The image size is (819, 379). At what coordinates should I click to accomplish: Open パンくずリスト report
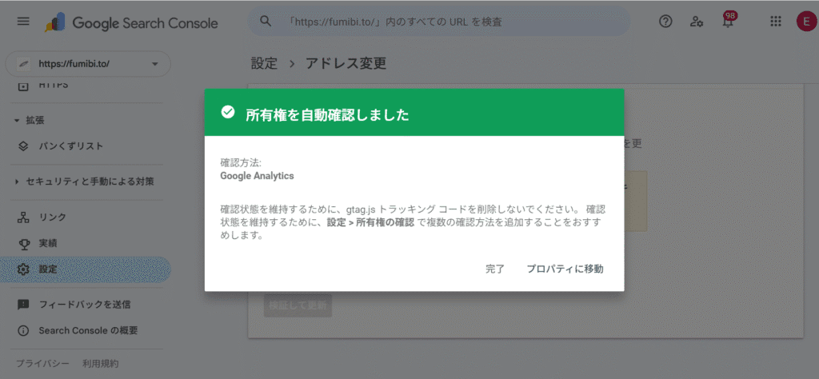pyautogui.click(x=71, y=146)
